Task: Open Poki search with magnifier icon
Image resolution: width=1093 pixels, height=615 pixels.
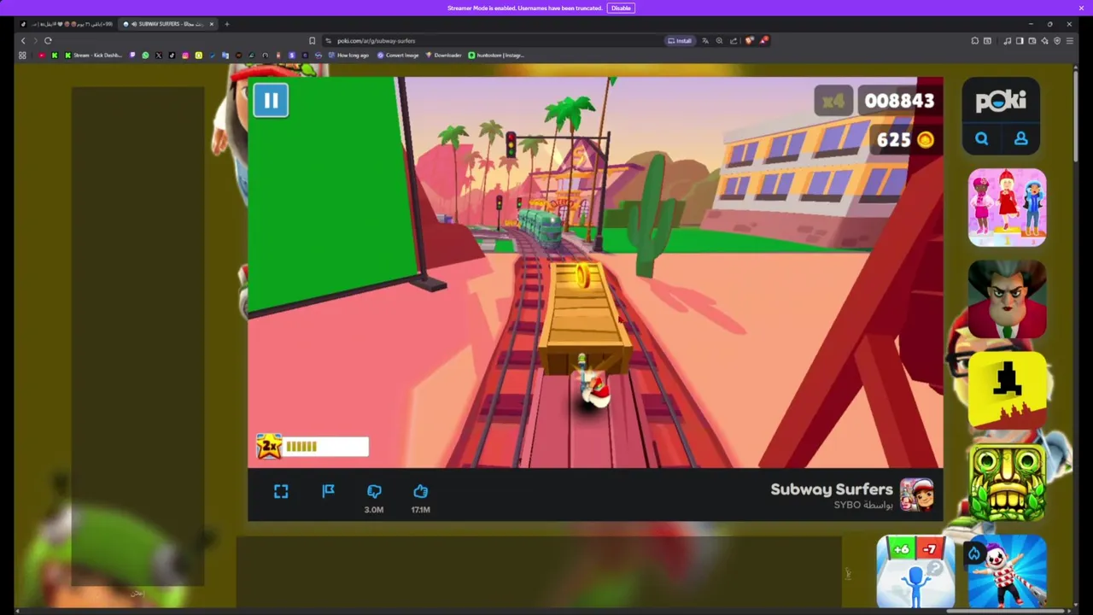Action: (x=981, y=138)
